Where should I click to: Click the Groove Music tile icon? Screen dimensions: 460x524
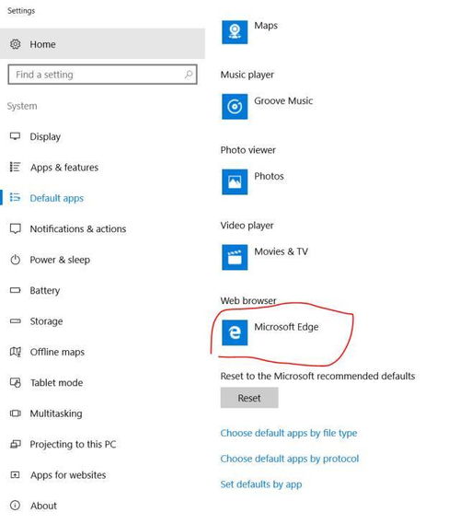tap(235, 107)
